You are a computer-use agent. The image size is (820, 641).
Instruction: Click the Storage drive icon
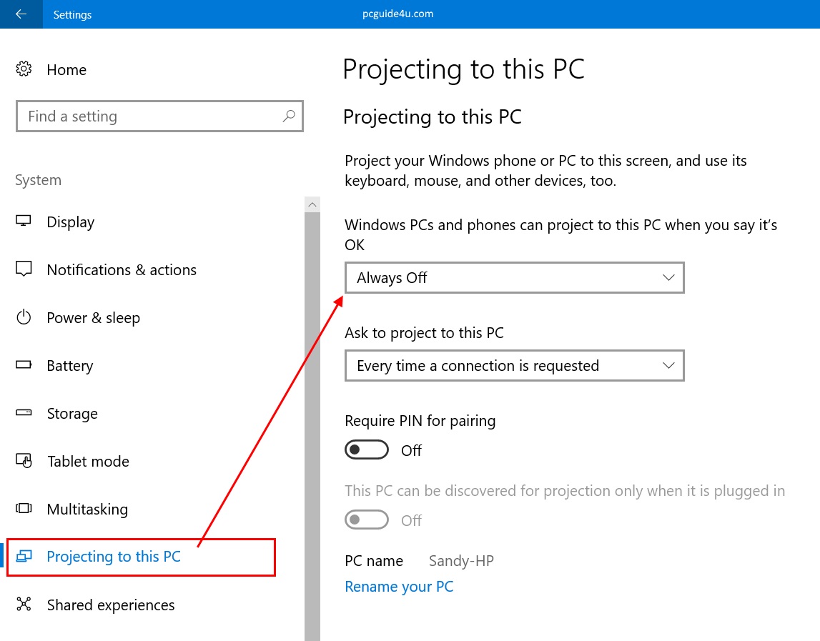tap(24, 413)
